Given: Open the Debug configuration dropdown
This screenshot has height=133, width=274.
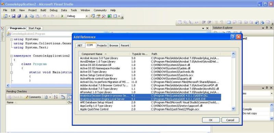Looking at the screenshot, I should (x=87, y=16).
